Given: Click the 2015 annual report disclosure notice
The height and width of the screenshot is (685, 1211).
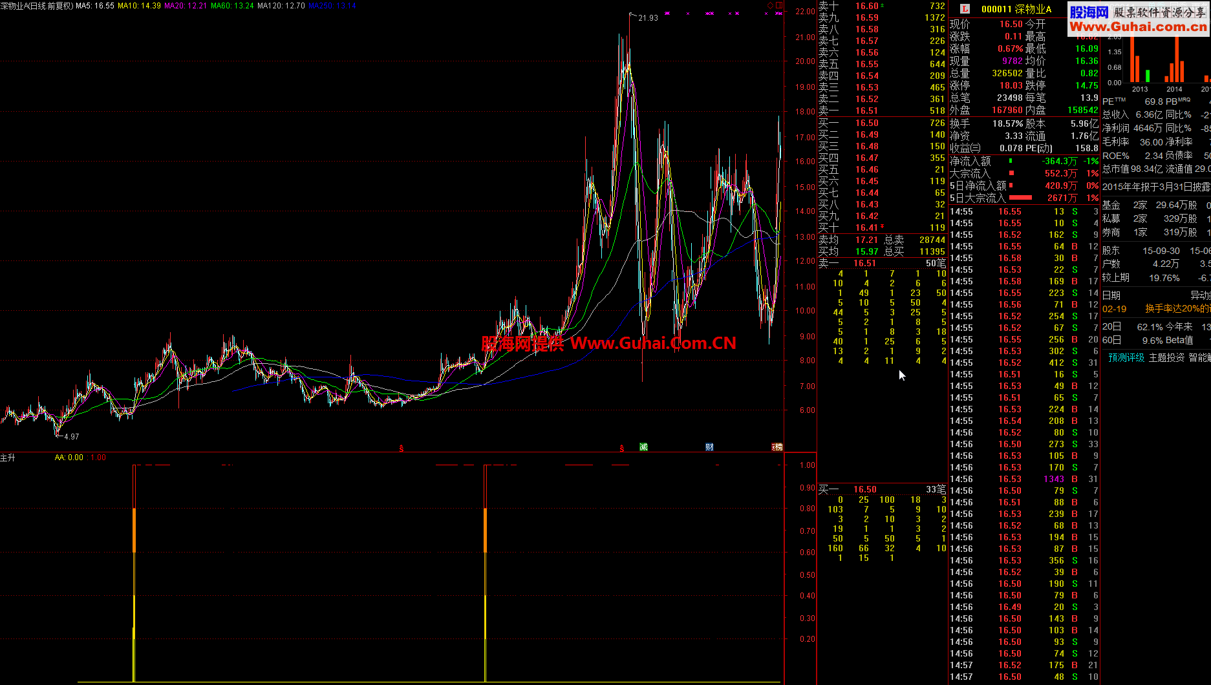Looking at the screenshot, I should pos(1156,187).
